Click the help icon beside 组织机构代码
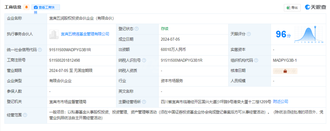 pyautogui.click(x=256, y=60)
